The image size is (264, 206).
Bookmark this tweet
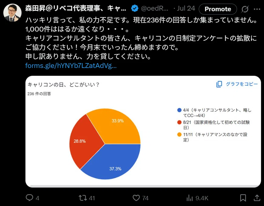243,198
